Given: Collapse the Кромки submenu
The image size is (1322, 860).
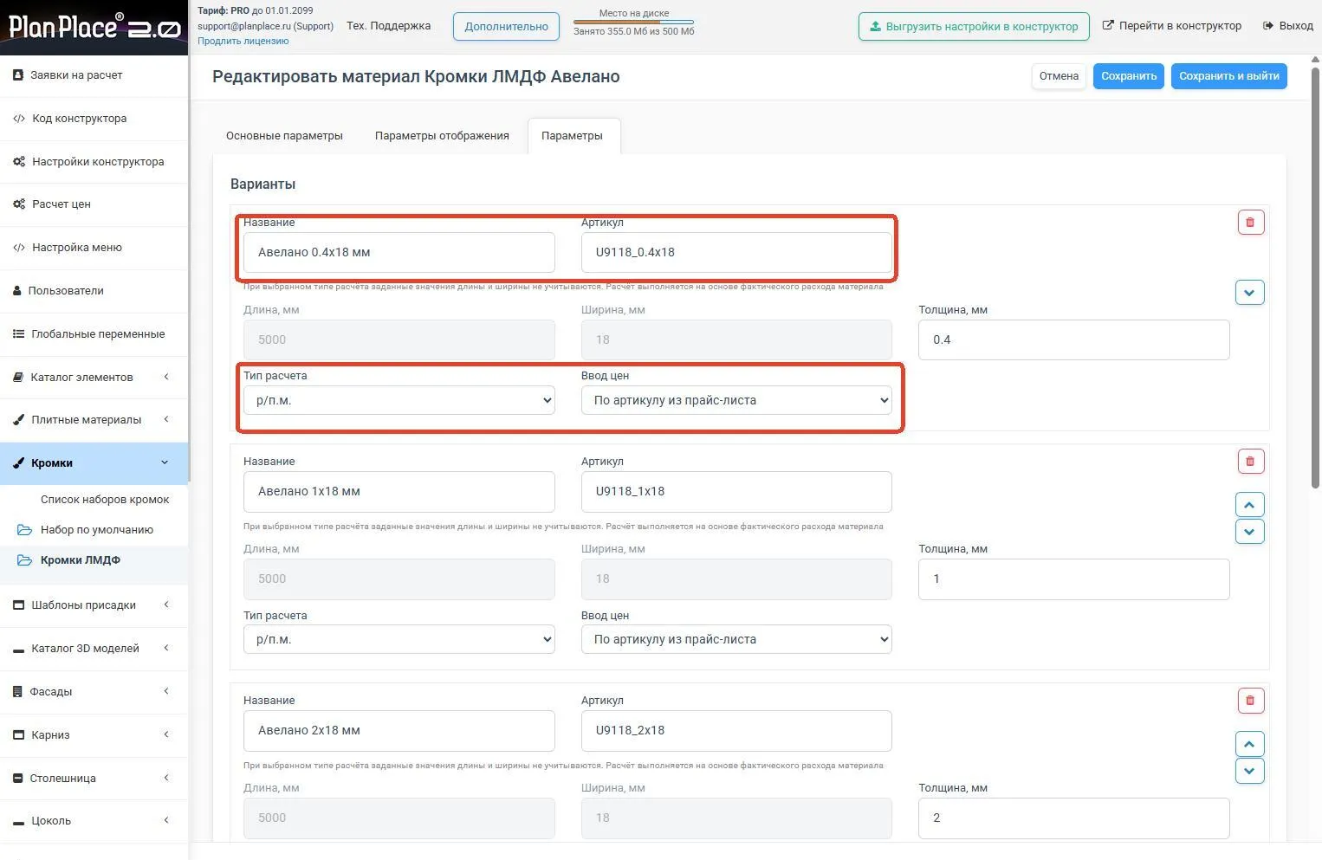Looking at the screenshot, I should pos(94,463).
